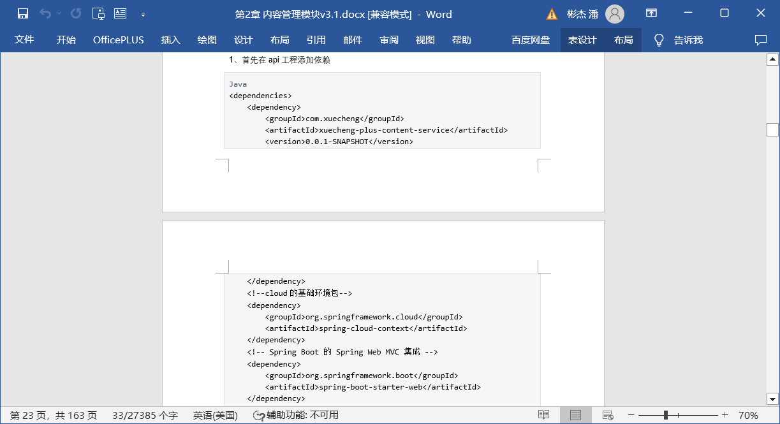Switch to the 绘图 tab
Viewport: 780px width, 424px height.
pyautogui.click(x=207, y=40)
